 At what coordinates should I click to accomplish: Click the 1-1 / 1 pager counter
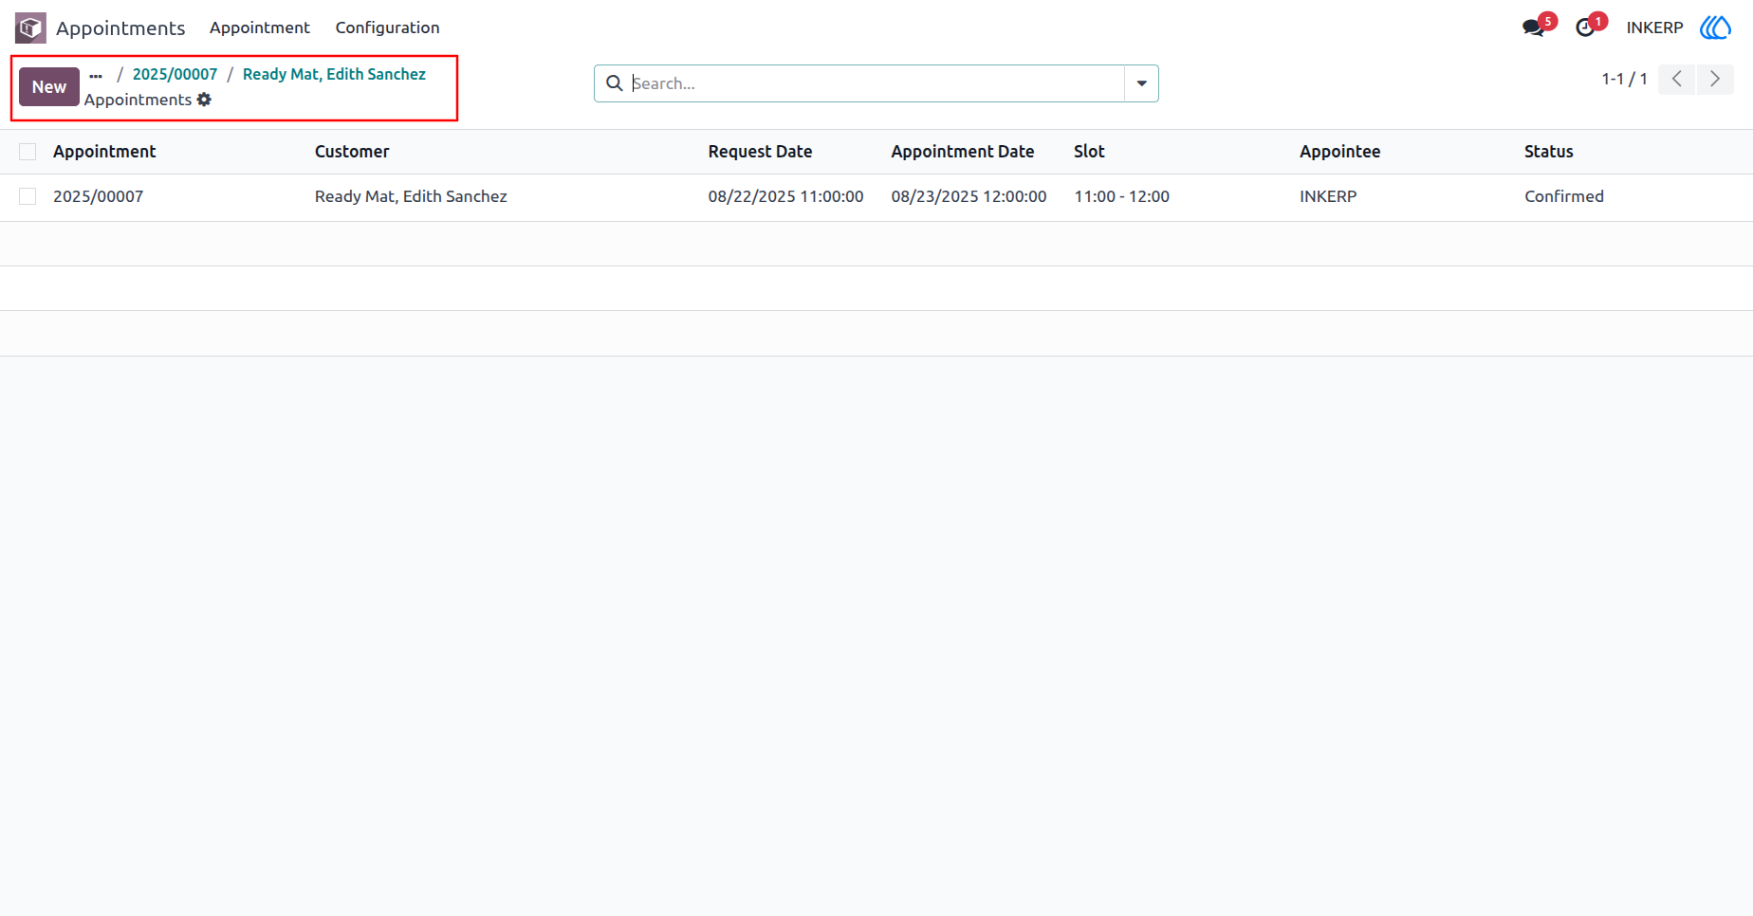click(1624, 79)
